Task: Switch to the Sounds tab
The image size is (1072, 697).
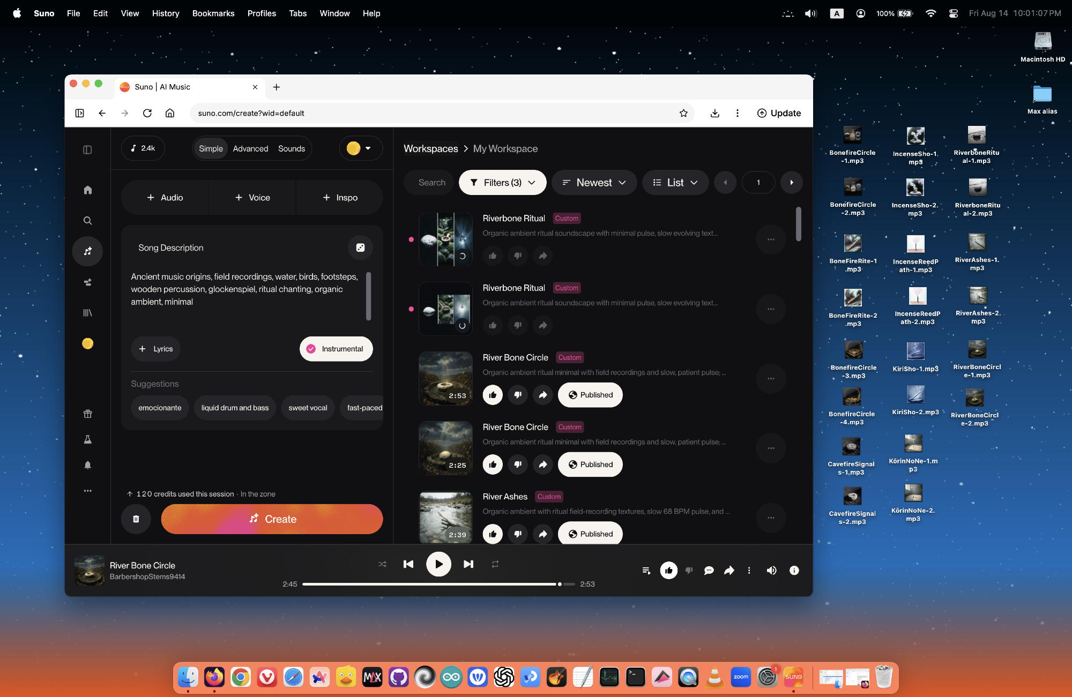Action: tap(292, 148)
